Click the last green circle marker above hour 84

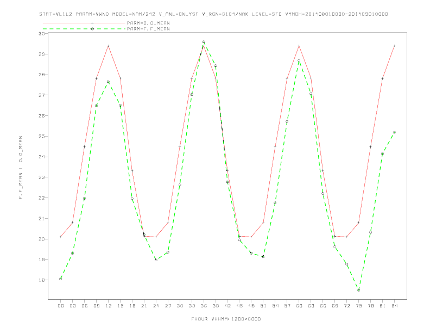click(394, 132)
